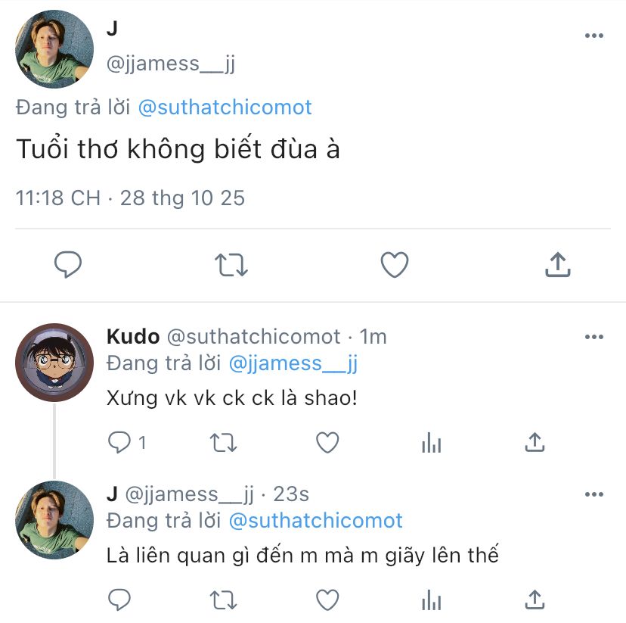Open @suthatchicomot mention link in main tweet

(225, 107)
